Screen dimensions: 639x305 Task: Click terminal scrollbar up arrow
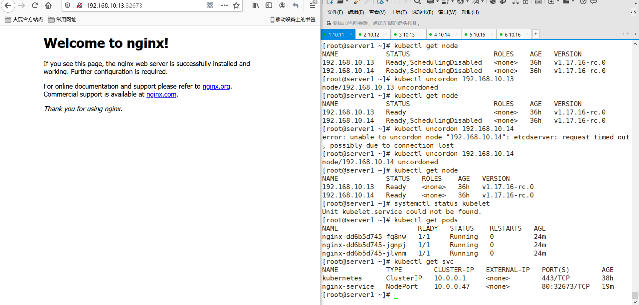635,44
